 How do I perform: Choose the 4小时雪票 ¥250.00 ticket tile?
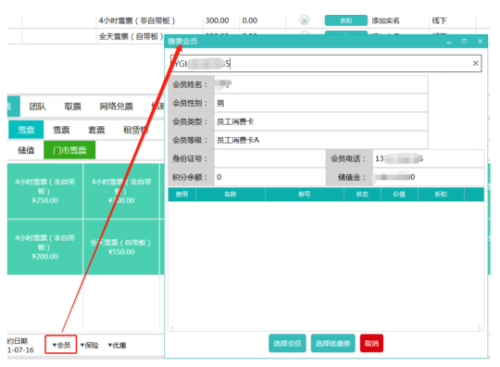pyautogui.click(x=44, y=191)
